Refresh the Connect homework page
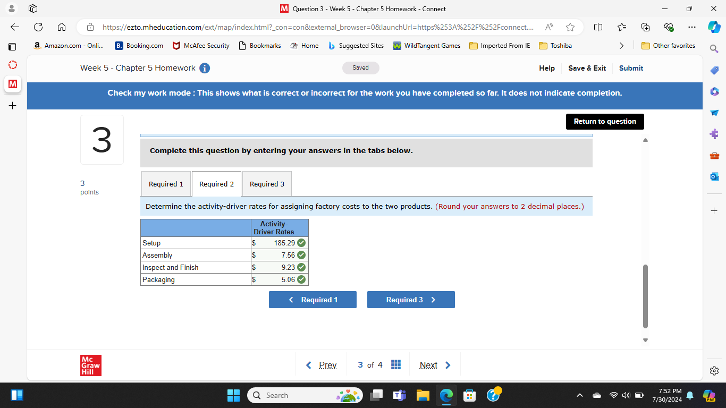This screenshot has width=726, height=408. click(x=37, y=27)
